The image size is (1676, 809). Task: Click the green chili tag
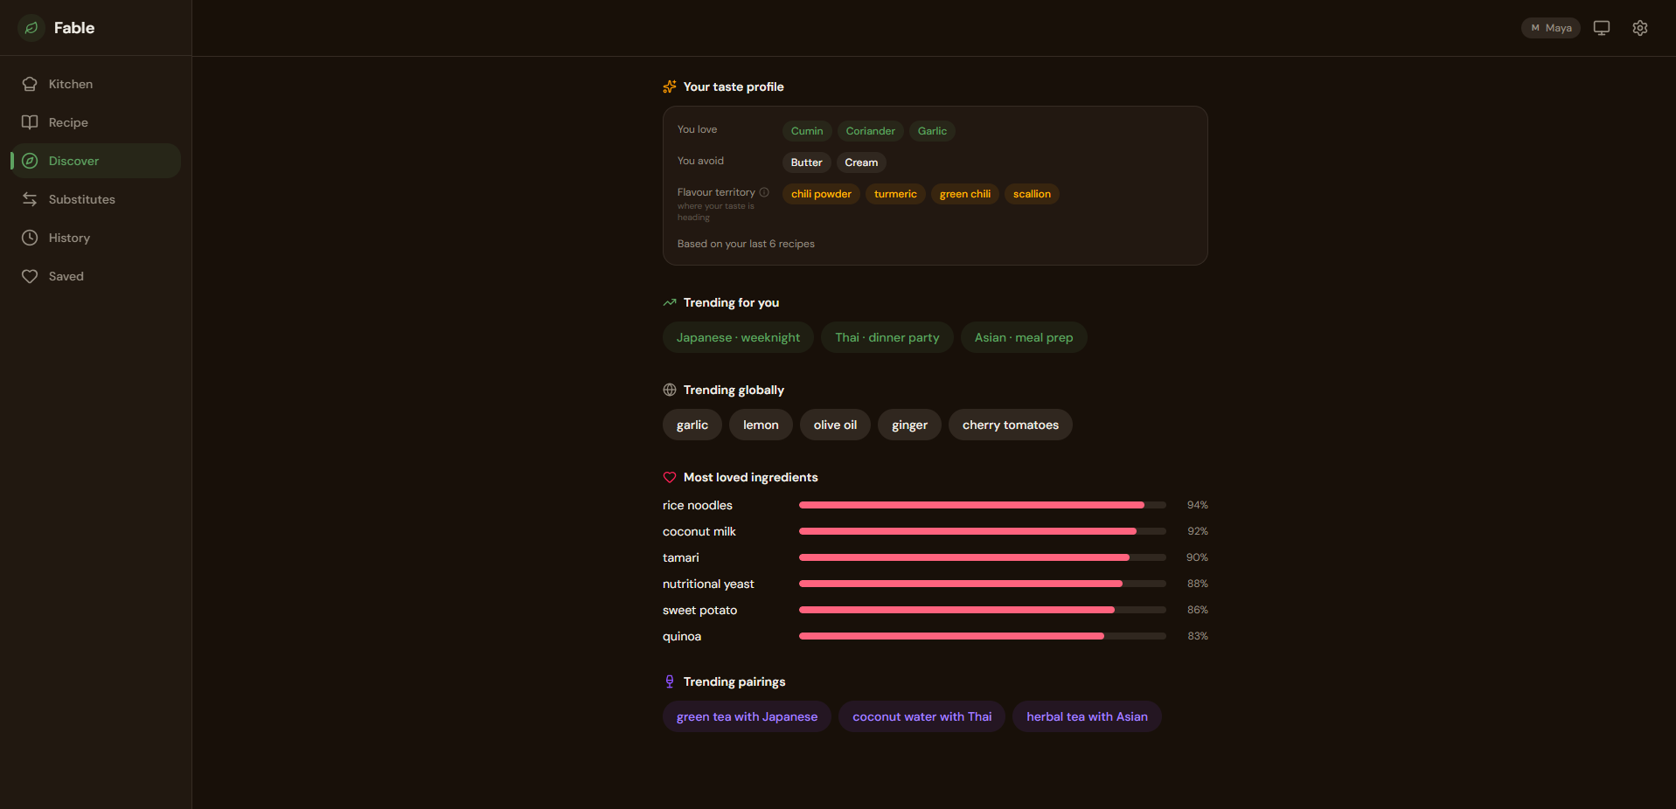[965, 194]
